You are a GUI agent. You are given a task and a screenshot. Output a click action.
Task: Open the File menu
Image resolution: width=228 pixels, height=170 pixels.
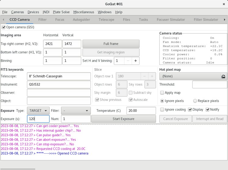5,12
